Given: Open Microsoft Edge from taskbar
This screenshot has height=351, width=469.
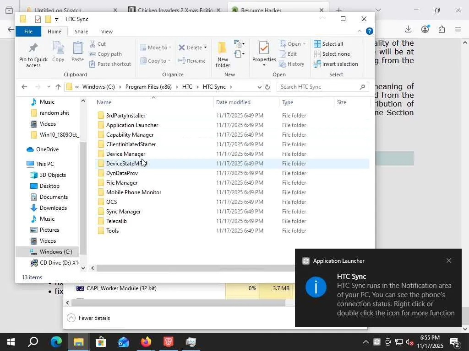Looking at the screenshot, I should click(x=56, y=342).
